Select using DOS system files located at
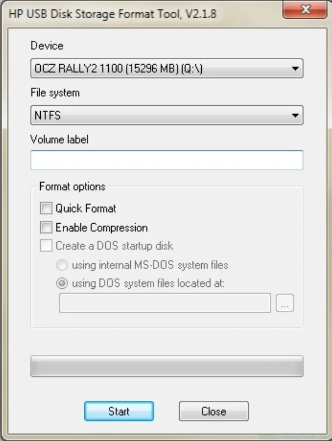332x441 pixels. point(61,283)
